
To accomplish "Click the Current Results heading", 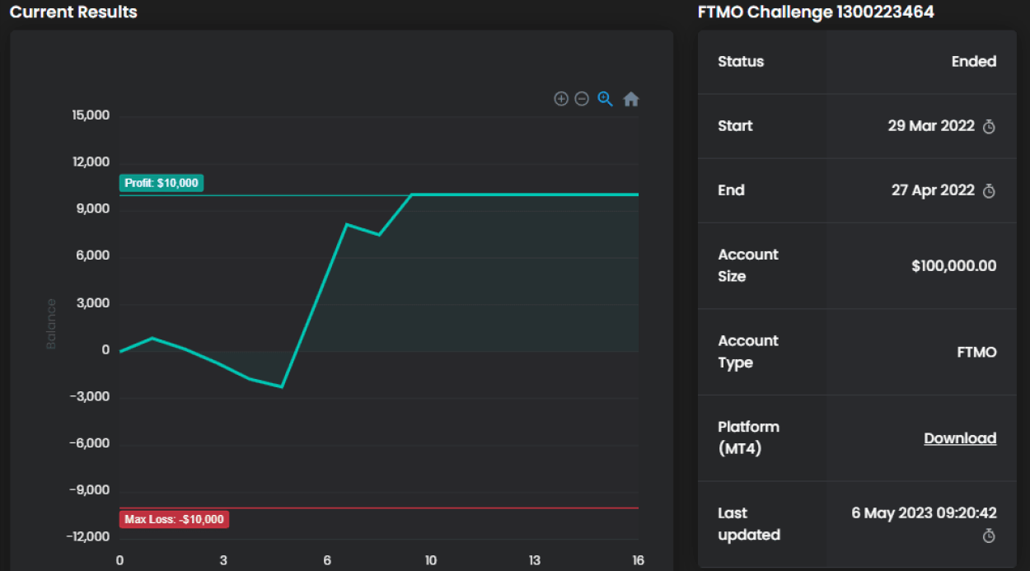I will point(73,12).
